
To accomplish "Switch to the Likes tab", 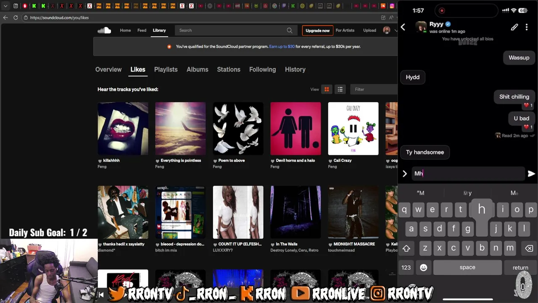I will (138, 69).
